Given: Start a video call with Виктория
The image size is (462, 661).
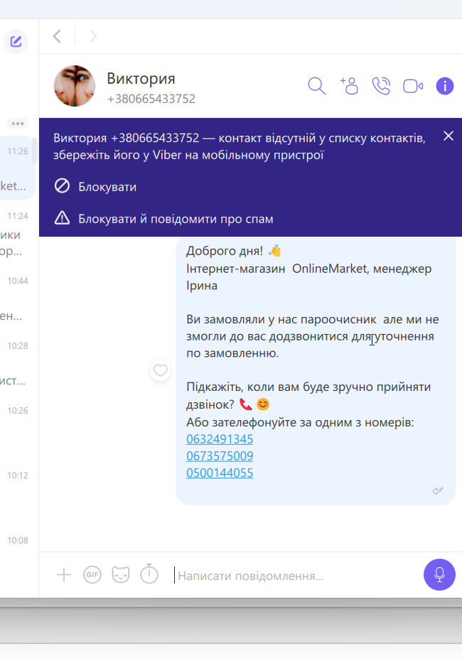Looking at the screenshot, I should click(413, 86).
